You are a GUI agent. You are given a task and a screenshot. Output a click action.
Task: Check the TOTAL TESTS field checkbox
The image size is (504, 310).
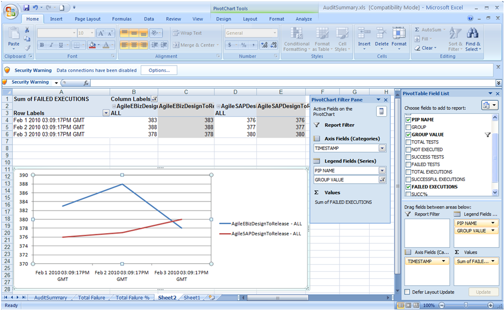point(408,142)
